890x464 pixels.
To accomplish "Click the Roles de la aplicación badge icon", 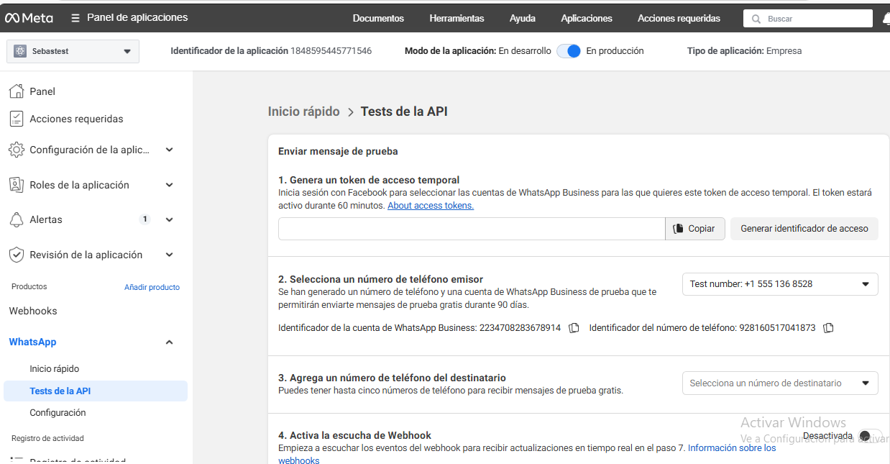I will (x=16, y=185).
